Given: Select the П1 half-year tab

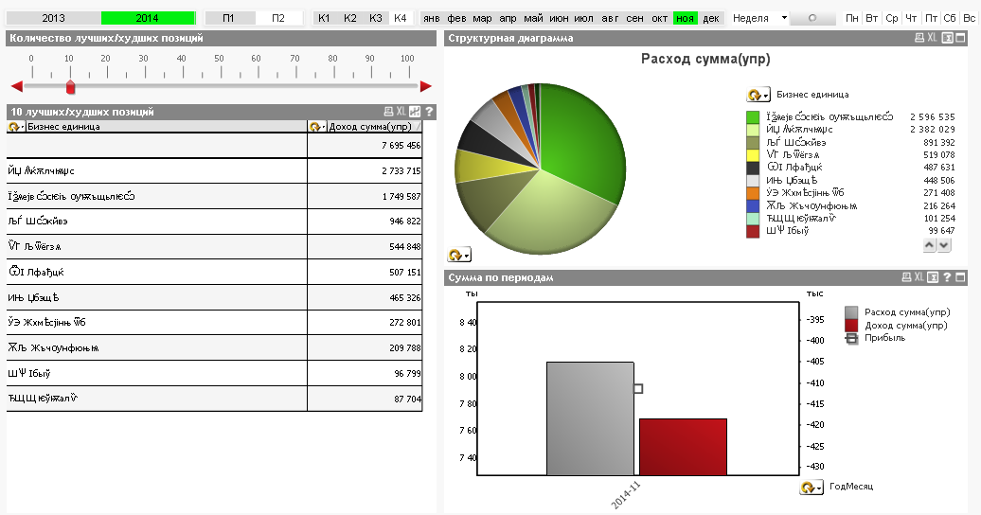Looking at the screenshot, I should tap(230, 18).
